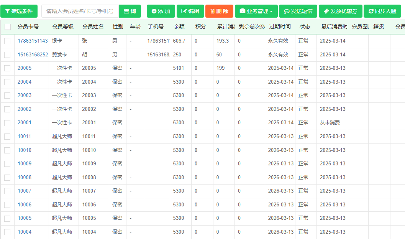
Task: Click the 过期时间 column header
Action: [280, 26]
